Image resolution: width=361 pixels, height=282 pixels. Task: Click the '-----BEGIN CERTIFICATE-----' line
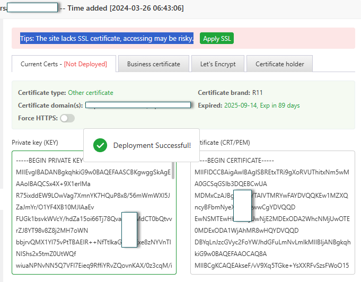point(237,161)
